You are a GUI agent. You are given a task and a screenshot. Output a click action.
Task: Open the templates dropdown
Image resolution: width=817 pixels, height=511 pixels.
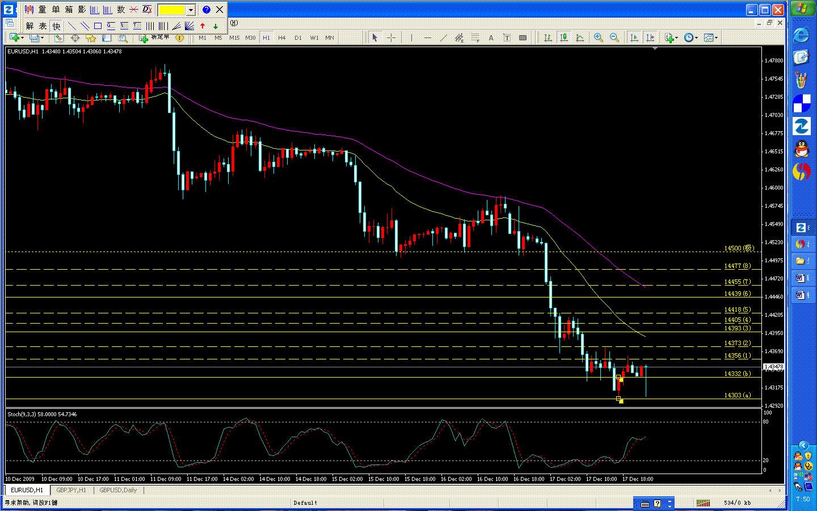pyautogui.click(x=710, y=38)
